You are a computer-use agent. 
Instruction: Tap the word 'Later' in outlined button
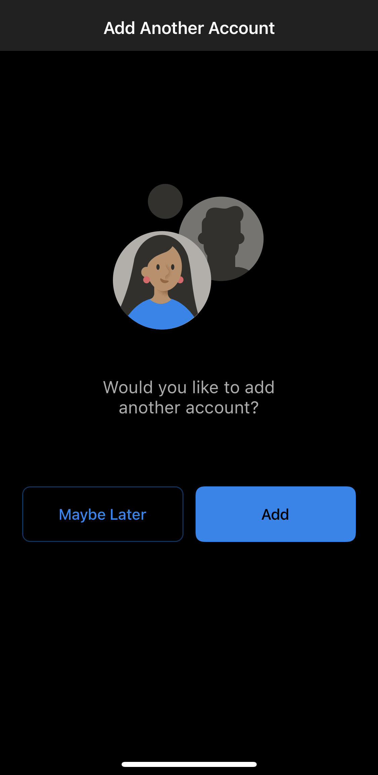(128, 514)
